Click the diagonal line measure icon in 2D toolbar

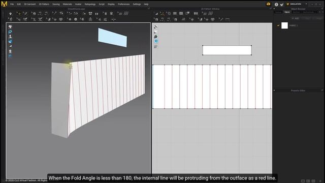(221, 19)
